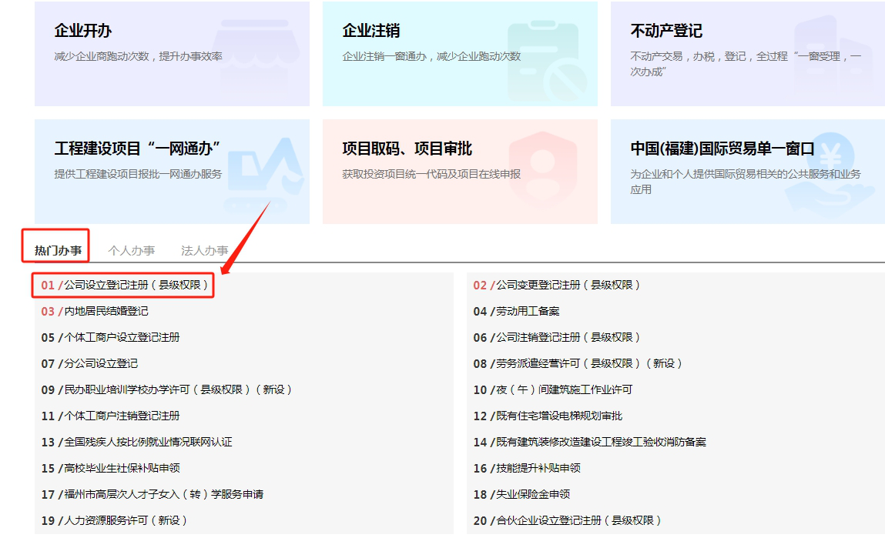Viewport: 885px width, 548px height.
Task: Open 18 失业保险金申领
Action: point(522,494)
